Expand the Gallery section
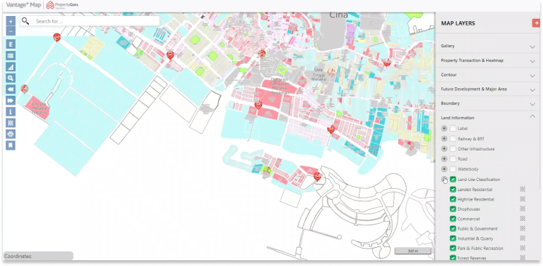This screenshot has width=543, height=266. pyautogui.click(x=488, y=46)
